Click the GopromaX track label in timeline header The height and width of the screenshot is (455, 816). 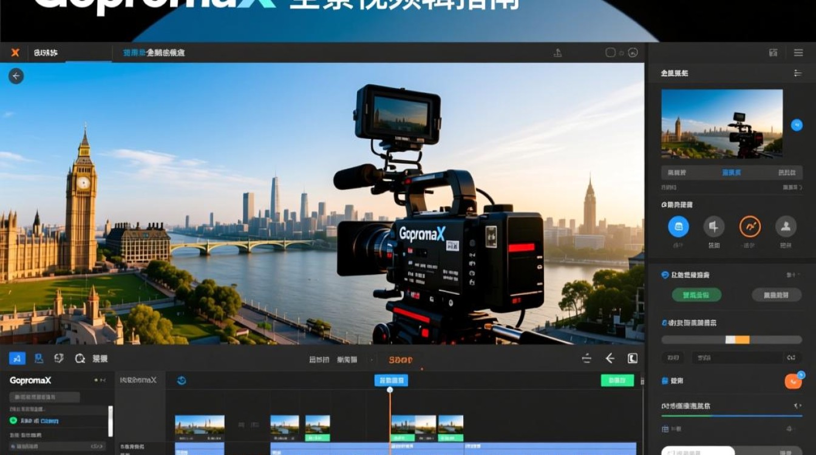tap(138, 380)
